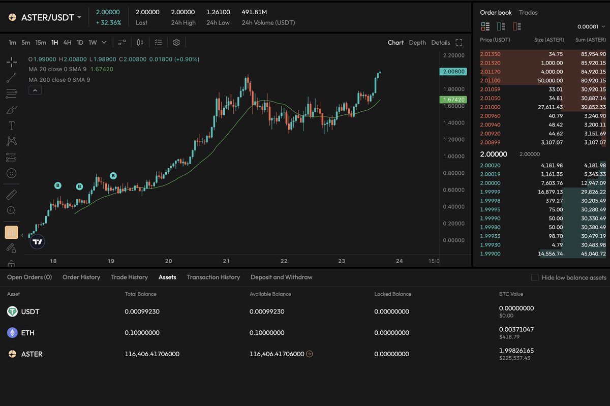Click the 2.00800 current price label on axis
Image resolution: width=610 pixels, height=406 pixels.
click(452, 72)
